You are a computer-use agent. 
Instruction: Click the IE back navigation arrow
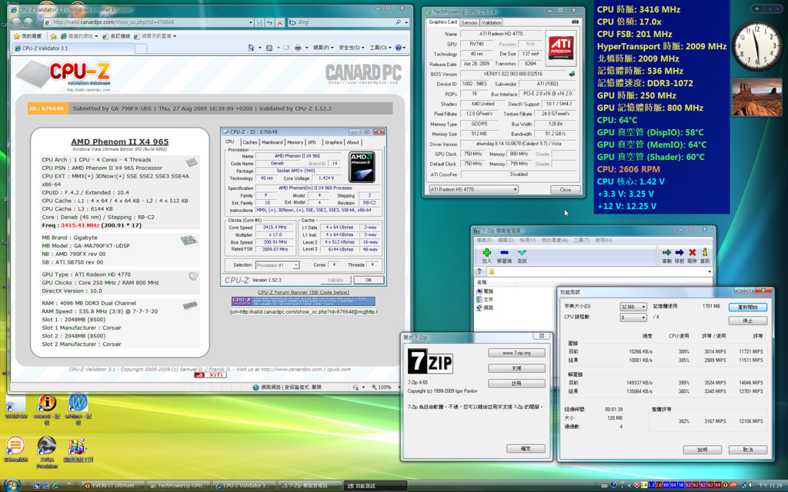(x=17, y=22)
